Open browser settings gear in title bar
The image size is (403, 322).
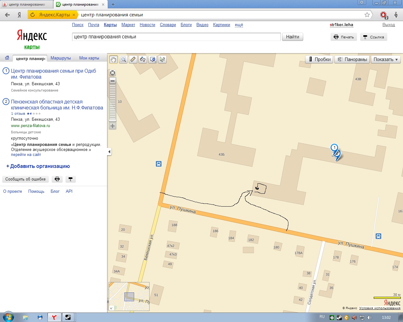pos(362,3)
